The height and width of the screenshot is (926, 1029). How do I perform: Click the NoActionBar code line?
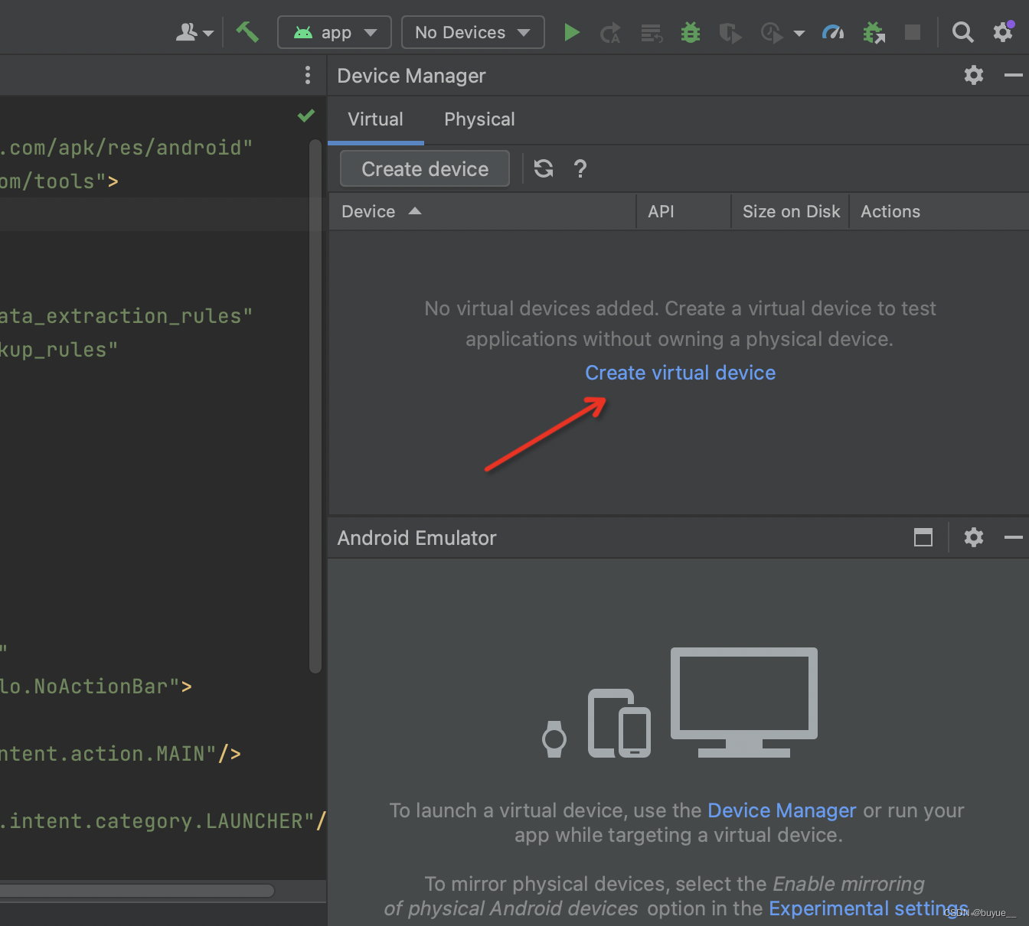point(96,686)
